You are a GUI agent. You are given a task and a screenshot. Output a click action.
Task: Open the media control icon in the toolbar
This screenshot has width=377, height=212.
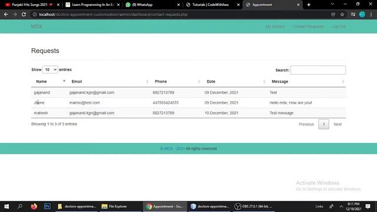353,14
